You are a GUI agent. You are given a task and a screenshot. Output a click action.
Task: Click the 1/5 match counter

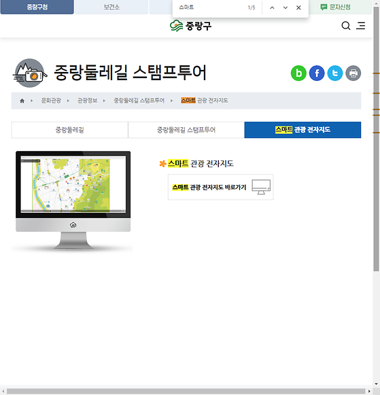point(252,7)
